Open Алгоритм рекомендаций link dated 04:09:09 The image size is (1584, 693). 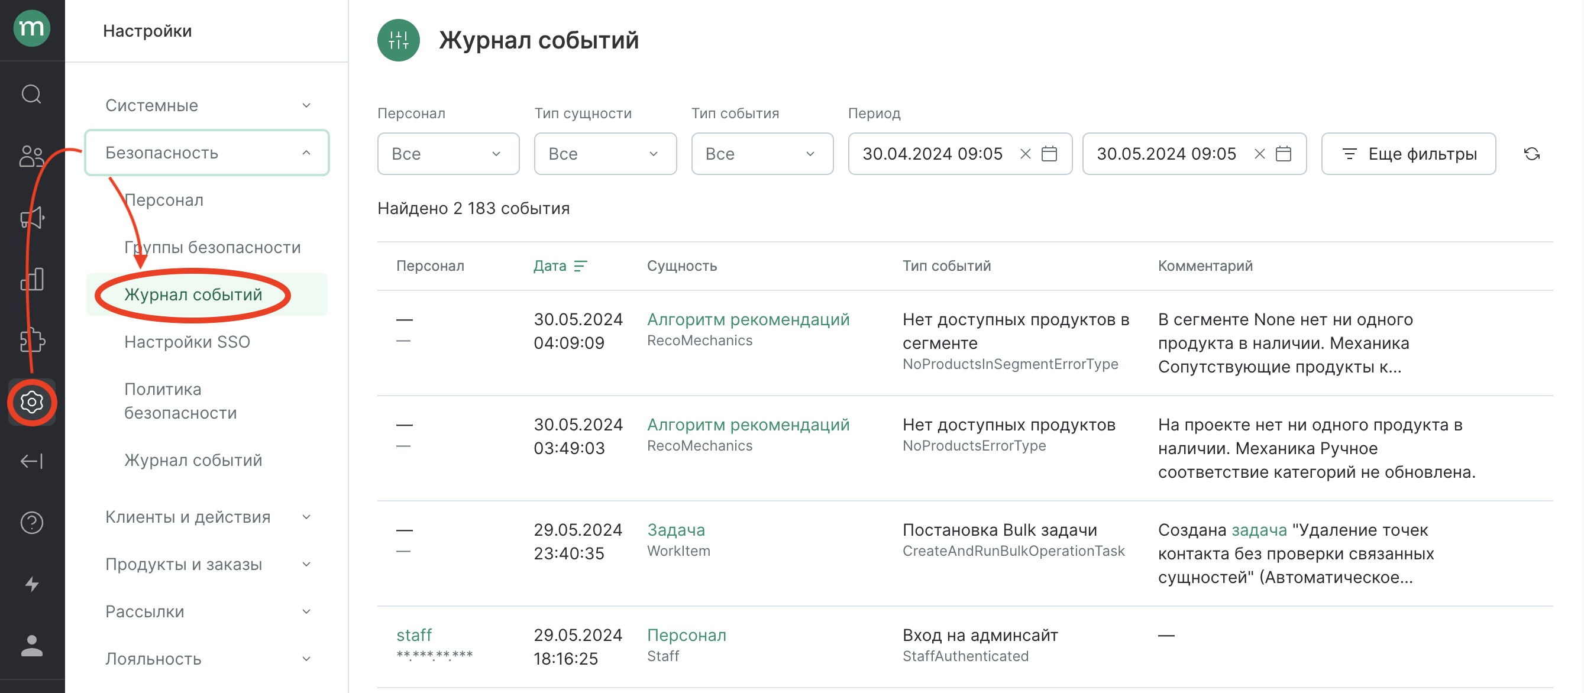[x=748, y=319]
